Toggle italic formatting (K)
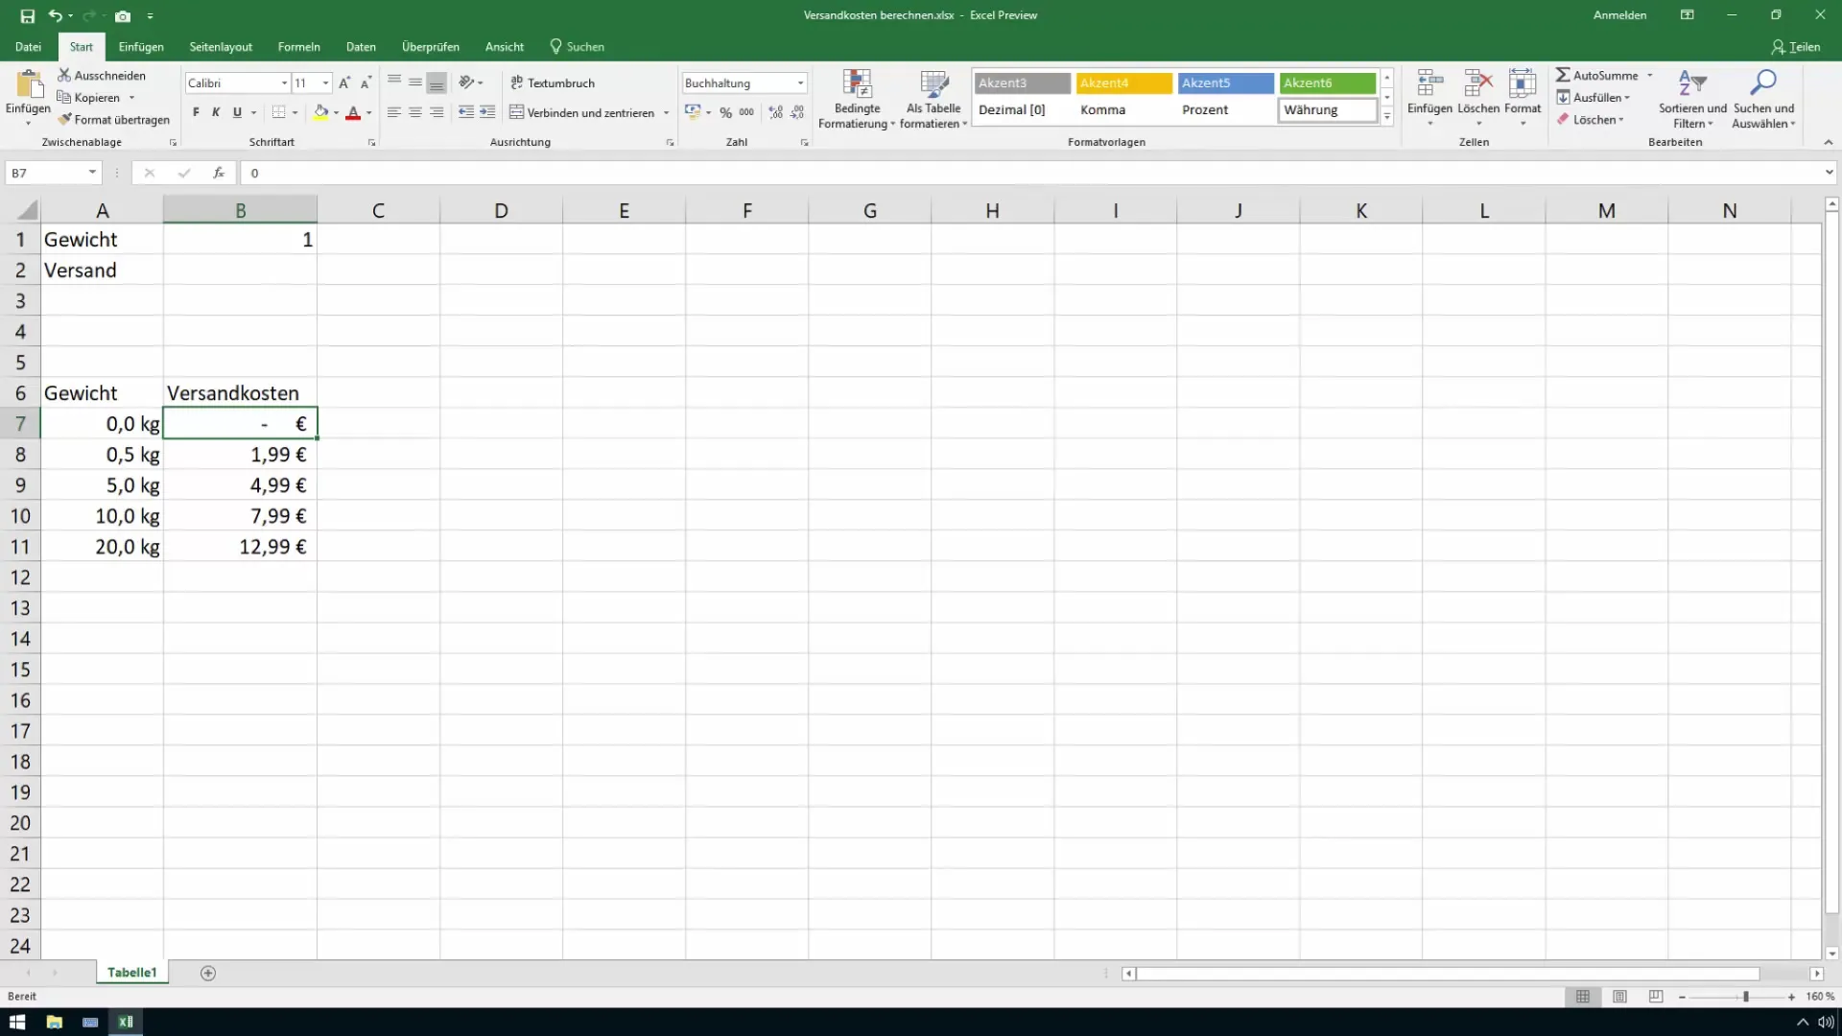The width and height of the screenshot is (1842, 1036). coord(216,112)
